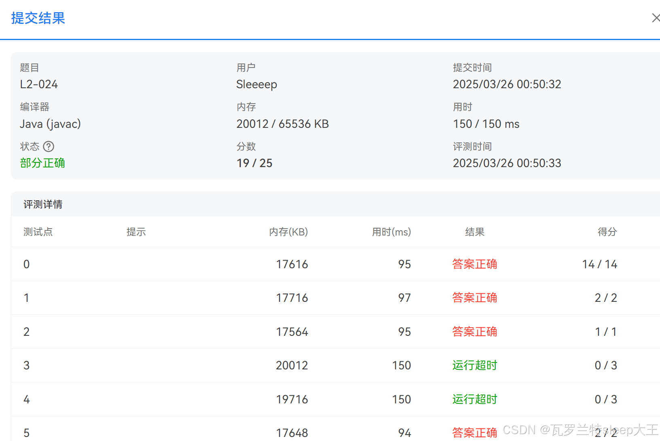The width and height of the screenshot is (660, 441).
Task: Close the 提交结果 dialog
Action: [656, 18]
